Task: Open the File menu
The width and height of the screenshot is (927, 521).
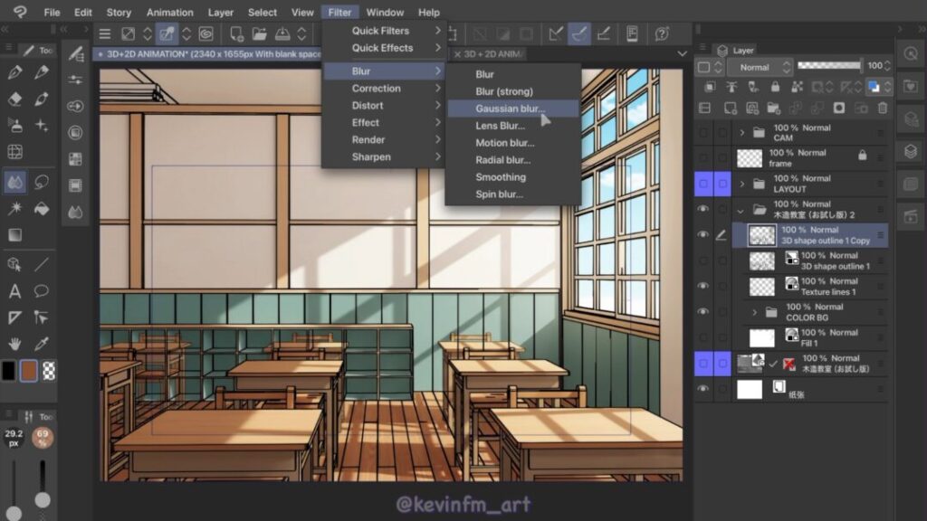Action: pos(52,12)
